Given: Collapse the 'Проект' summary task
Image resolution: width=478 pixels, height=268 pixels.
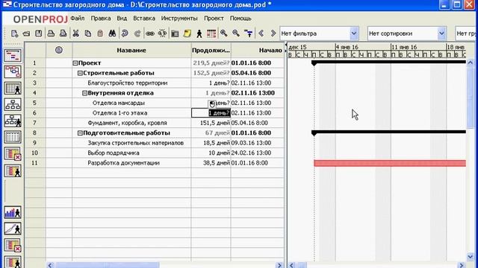Looking at the screenshot, I should [x=75, y=63].
